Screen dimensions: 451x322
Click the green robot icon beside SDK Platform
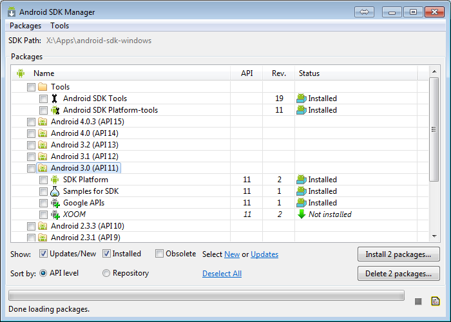(x=55, y=180)
